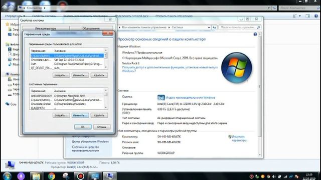Open the Control Panel address bar dropdown
This screenshot has height=180, width=321.
click(x=209, y=27)
